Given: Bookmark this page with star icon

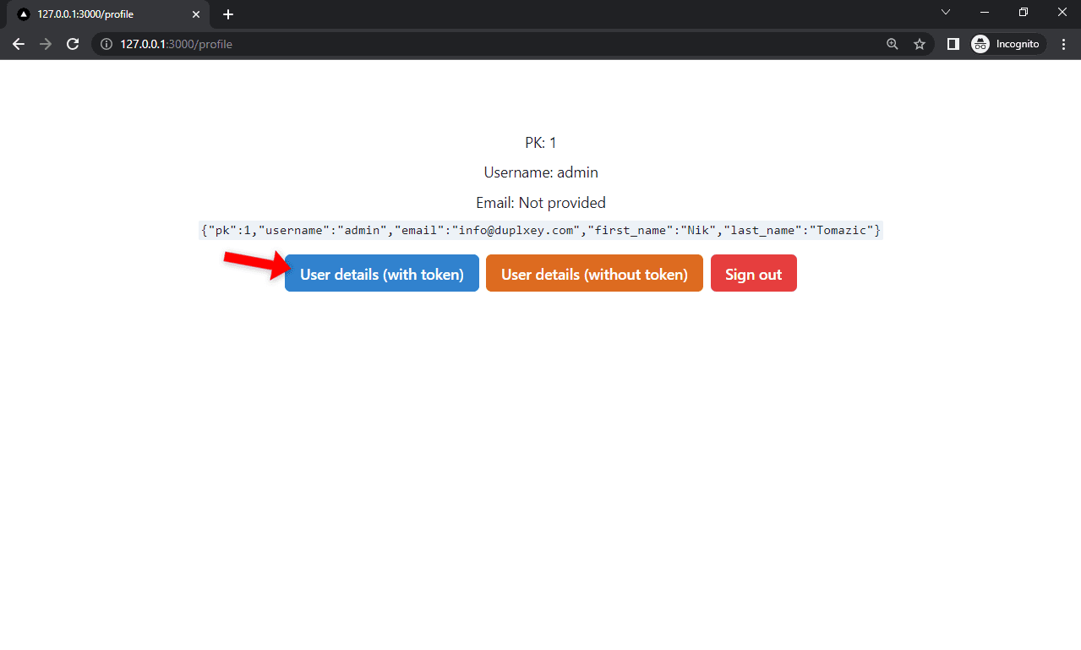Looking at the screenshot, I should tap(920, 44).
